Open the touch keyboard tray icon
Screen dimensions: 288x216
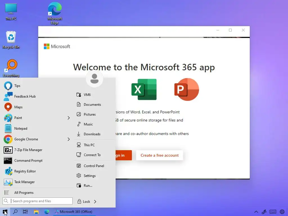[x=273, y=212]
